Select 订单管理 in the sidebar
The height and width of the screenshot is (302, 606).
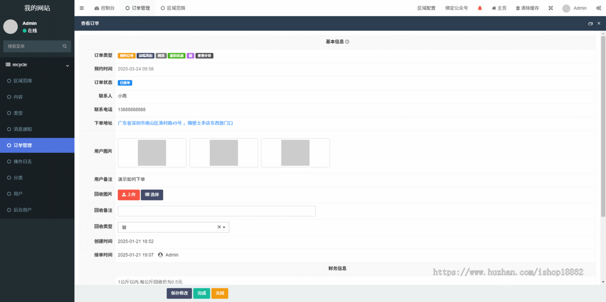(x=37, y=145)
